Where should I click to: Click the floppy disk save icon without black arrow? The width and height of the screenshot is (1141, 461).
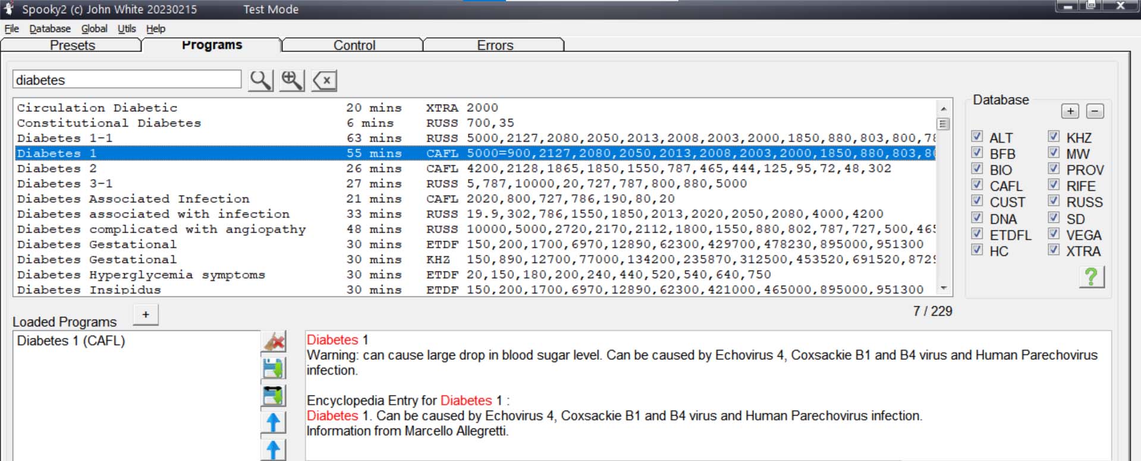click(274, 369)
